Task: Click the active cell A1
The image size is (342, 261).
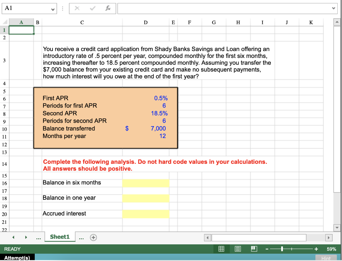Action: coord(21,30)
